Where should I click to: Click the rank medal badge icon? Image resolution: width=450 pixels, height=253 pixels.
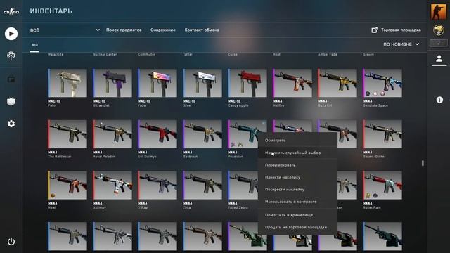pyautogui.click(x=439, y=30)
